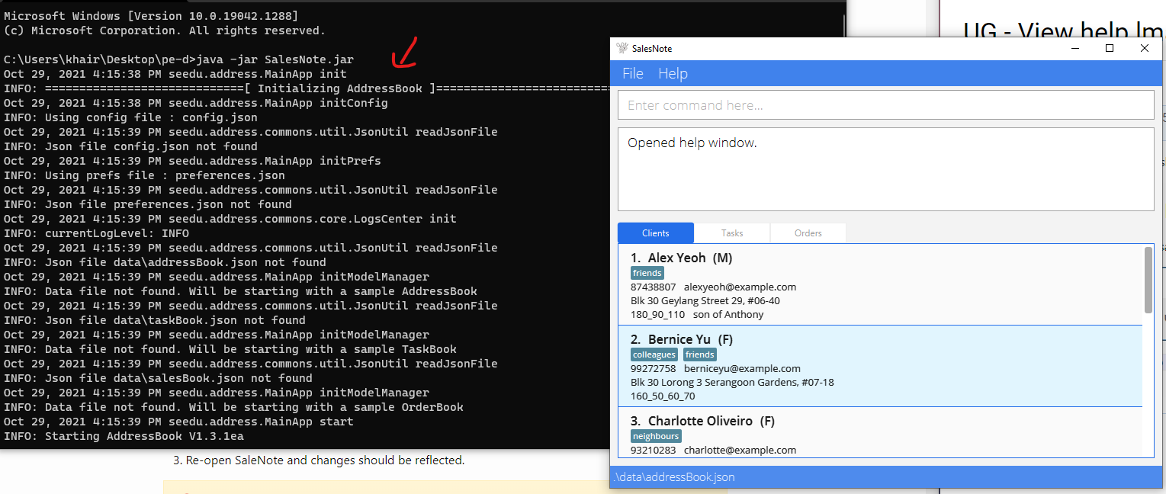The image size is (1166, 494).
Task: Click phone number '87438807'
Action: click(653, 287)
